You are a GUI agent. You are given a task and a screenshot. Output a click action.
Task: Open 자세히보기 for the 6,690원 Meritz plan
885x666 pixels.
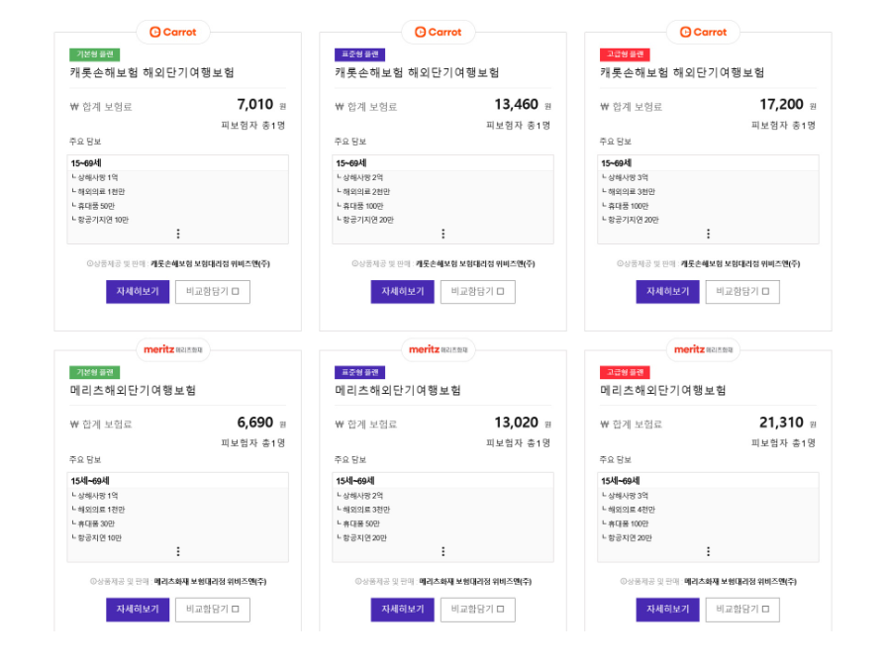[137, 610]
